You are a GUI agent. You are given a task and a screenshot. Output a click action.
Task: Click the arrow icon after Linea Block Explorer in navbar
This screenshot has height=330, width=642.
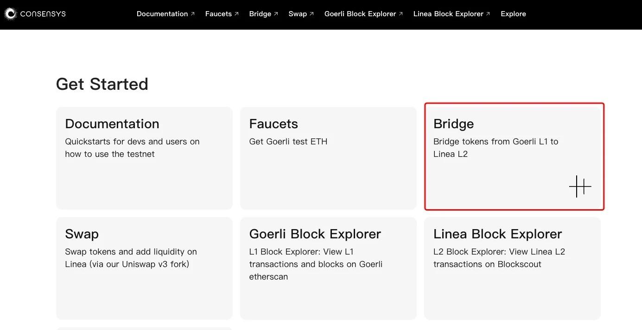coord(488,14)
